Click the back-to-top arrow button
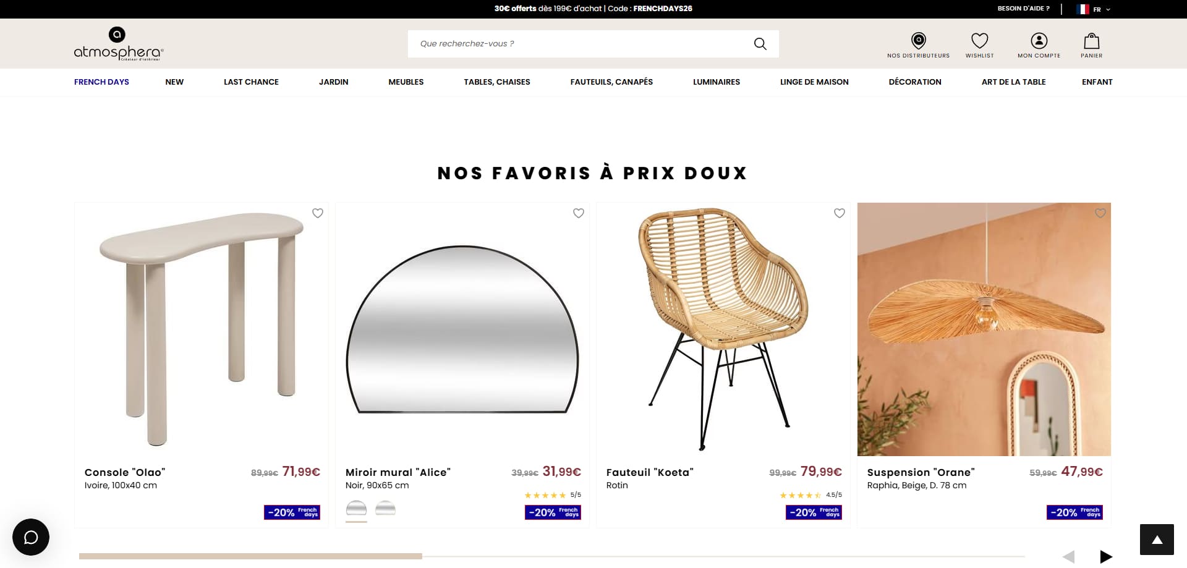The image size is (1187, 568). pyautogui.click(x=1157, y=540)
